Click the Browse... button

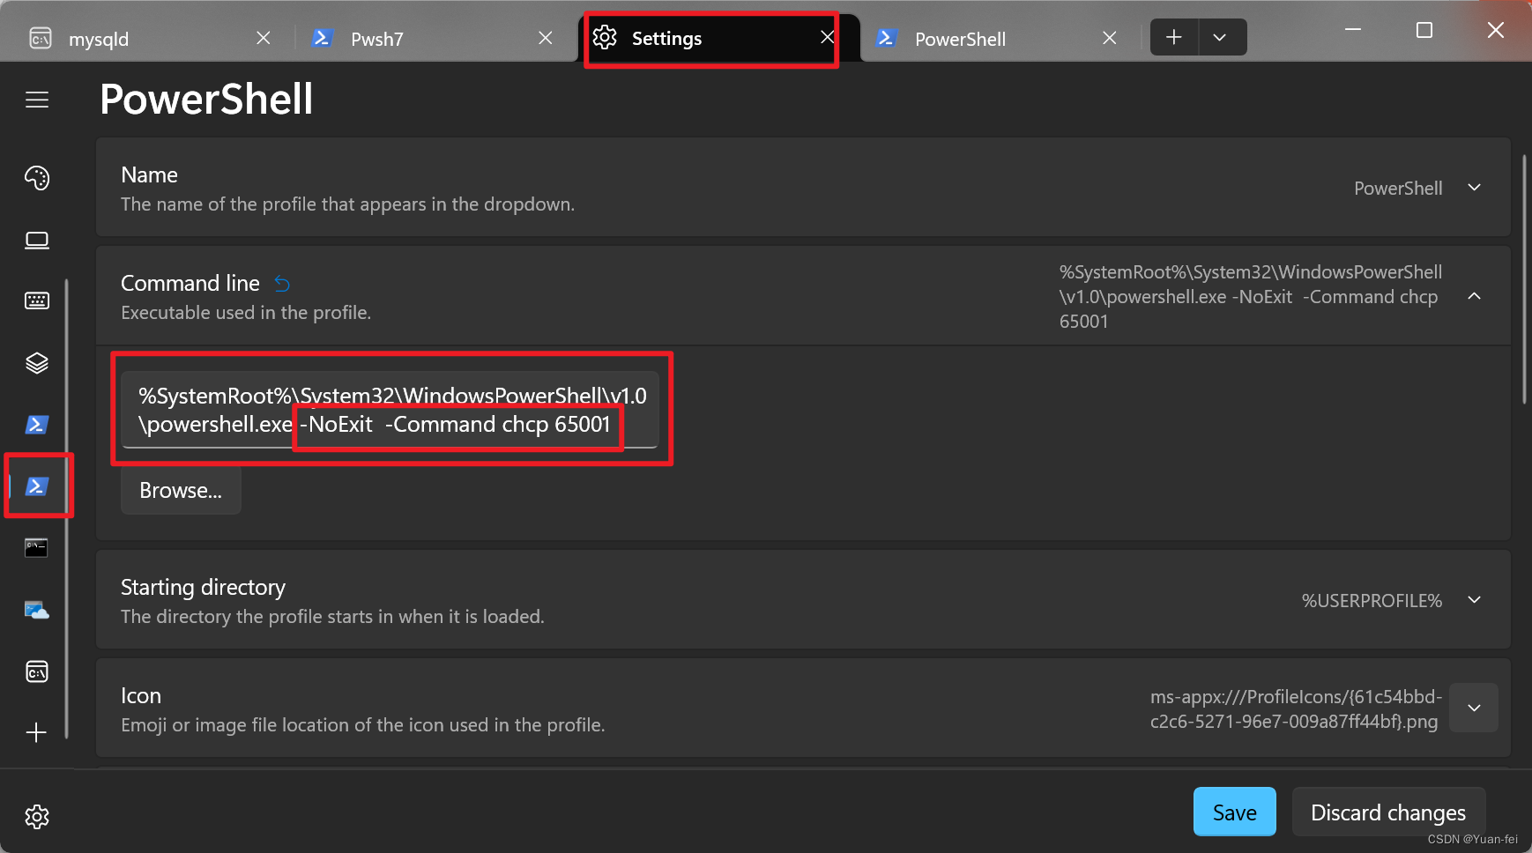tap(181, 490)
